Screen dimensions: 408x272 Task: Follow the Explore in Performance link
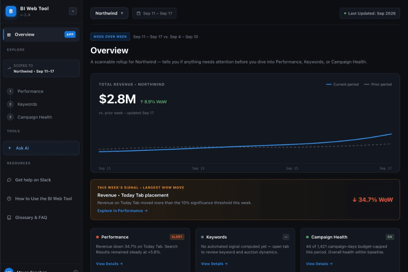point(122,211)
